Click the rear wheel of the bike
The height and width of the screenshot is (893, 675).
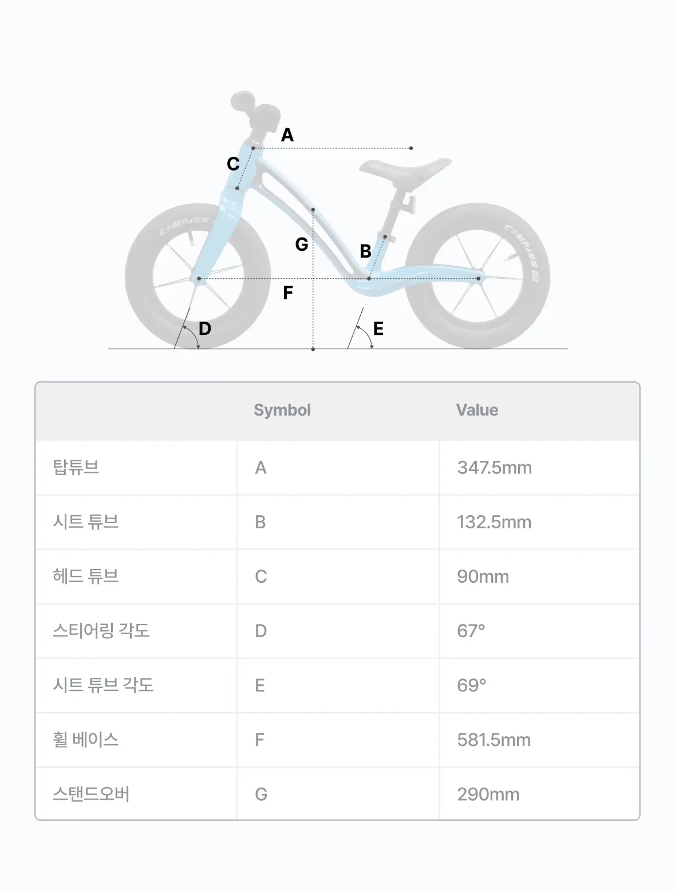point(477,275)
